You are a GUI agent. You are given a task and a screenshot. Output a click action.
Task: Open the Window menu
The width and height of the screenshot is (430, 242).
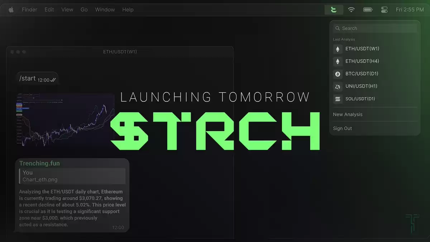pyautogui.click(x=105, y=10)
